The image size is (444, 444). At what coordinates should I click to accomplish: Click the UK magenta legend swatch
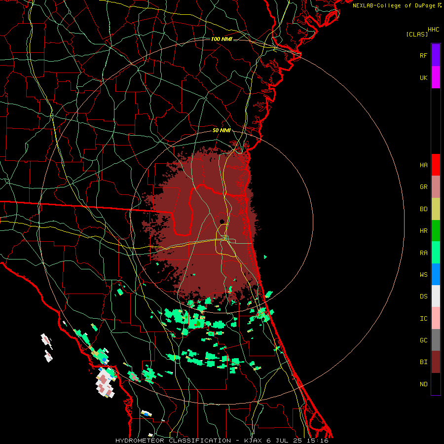(x=436, y=77)
